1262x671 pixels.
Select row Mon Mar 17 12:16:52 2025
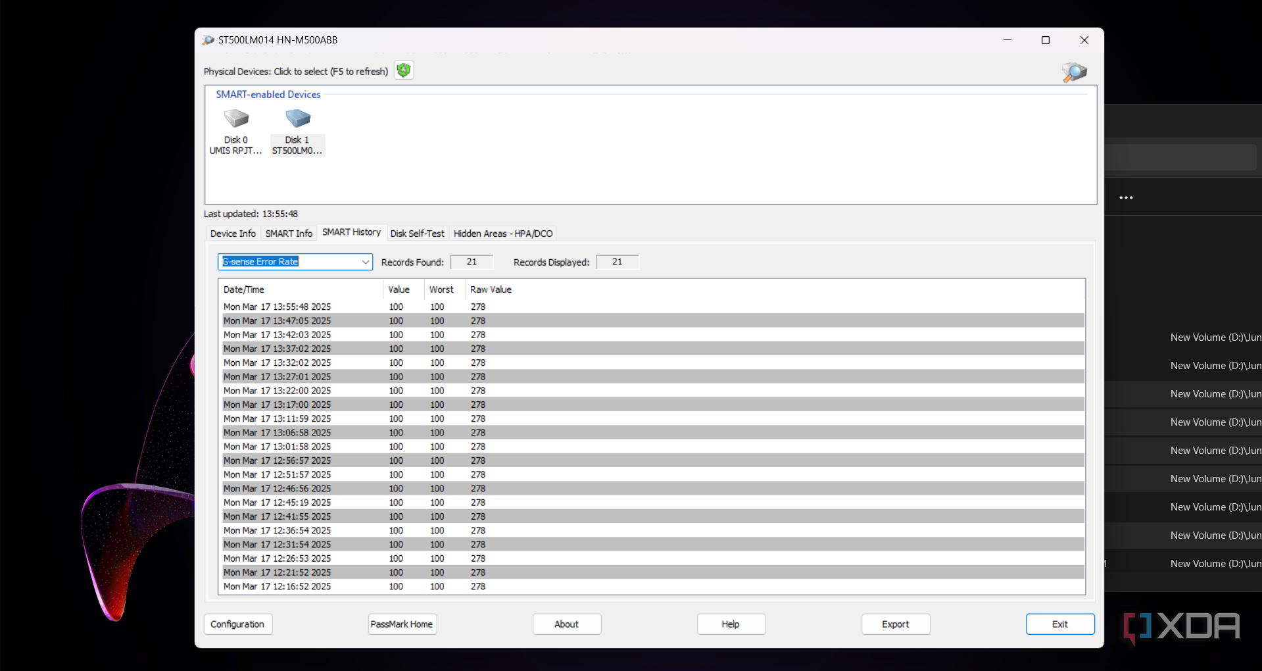point(652,587)
